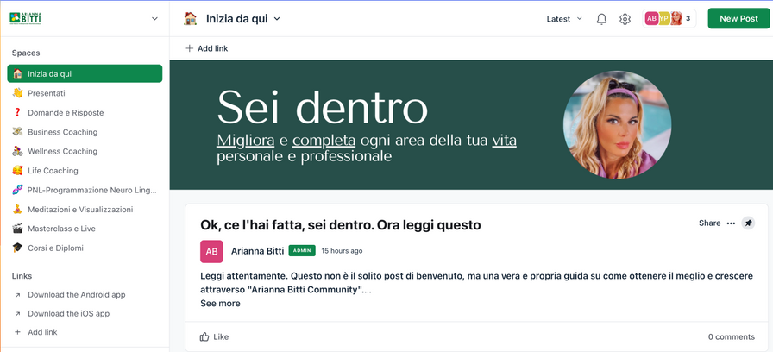Viewport: 773px width, 352px height.
Task: Click the Share button on the post
Action: pyautogui.click(x=709, y=223)
